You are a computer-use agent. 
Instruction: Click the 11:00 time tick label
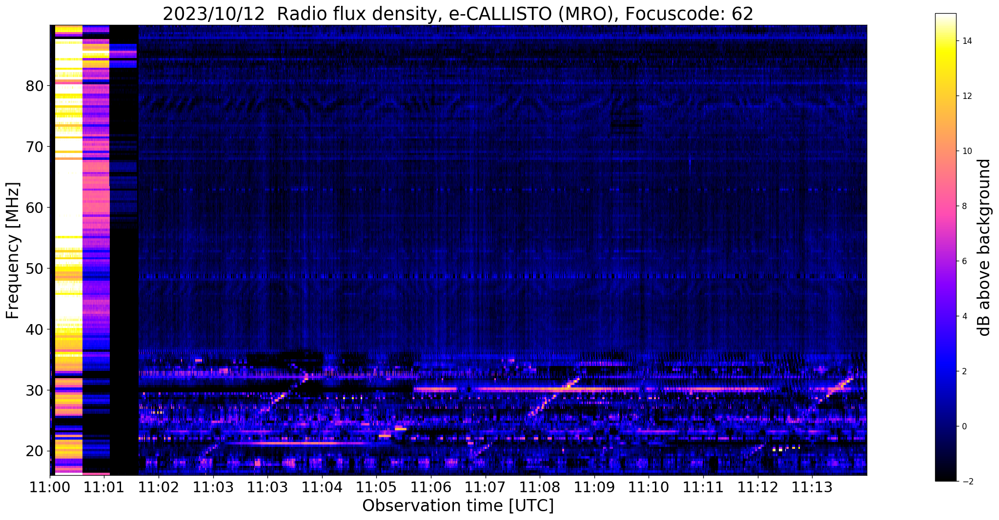tap(50, 487)
